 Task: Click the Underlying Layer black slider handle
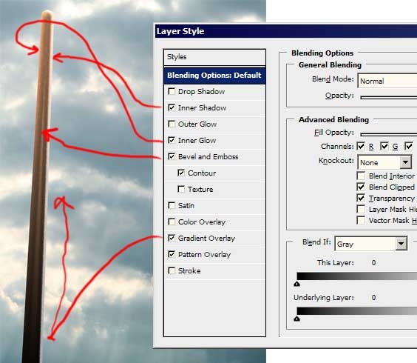tap(297, 319)
